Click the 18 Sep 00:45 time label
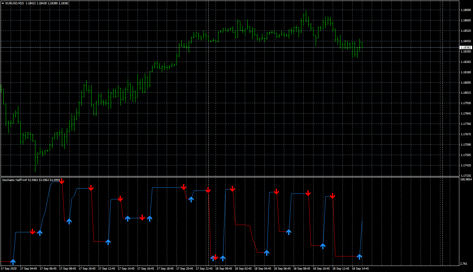This screenshot has width=473, height=272. (224, 269)
